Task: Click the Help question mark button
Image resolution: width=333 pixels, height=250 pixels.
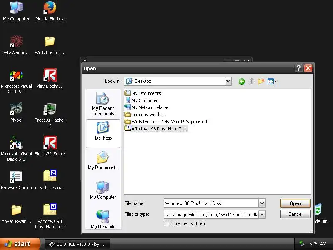Action: pyautogui.click(x=298, y=68)
